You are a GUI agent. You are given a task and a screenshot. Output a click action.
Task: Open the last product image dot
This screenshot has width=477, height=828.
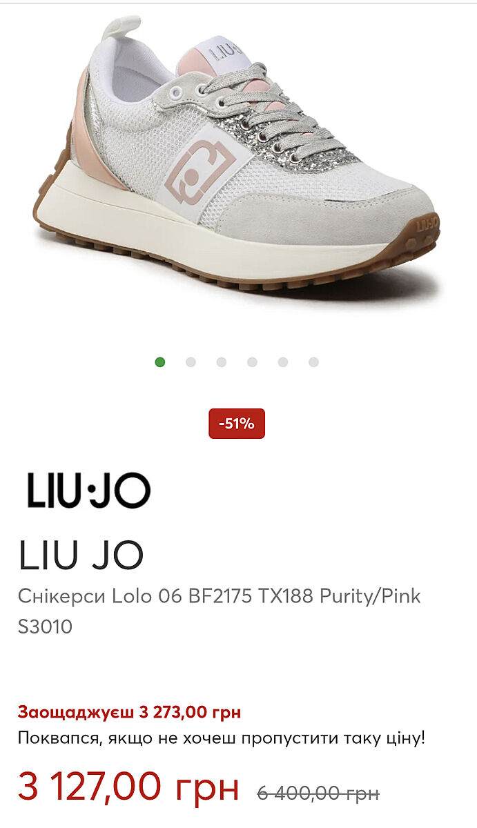point(313,362)
